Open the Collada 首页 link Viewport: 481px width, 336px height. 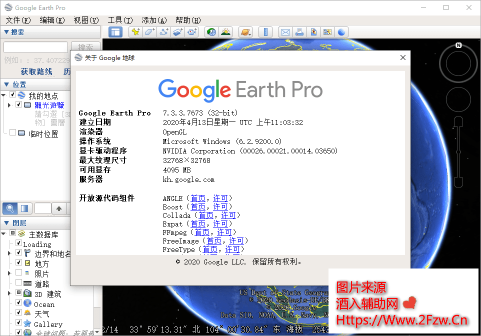206,215
